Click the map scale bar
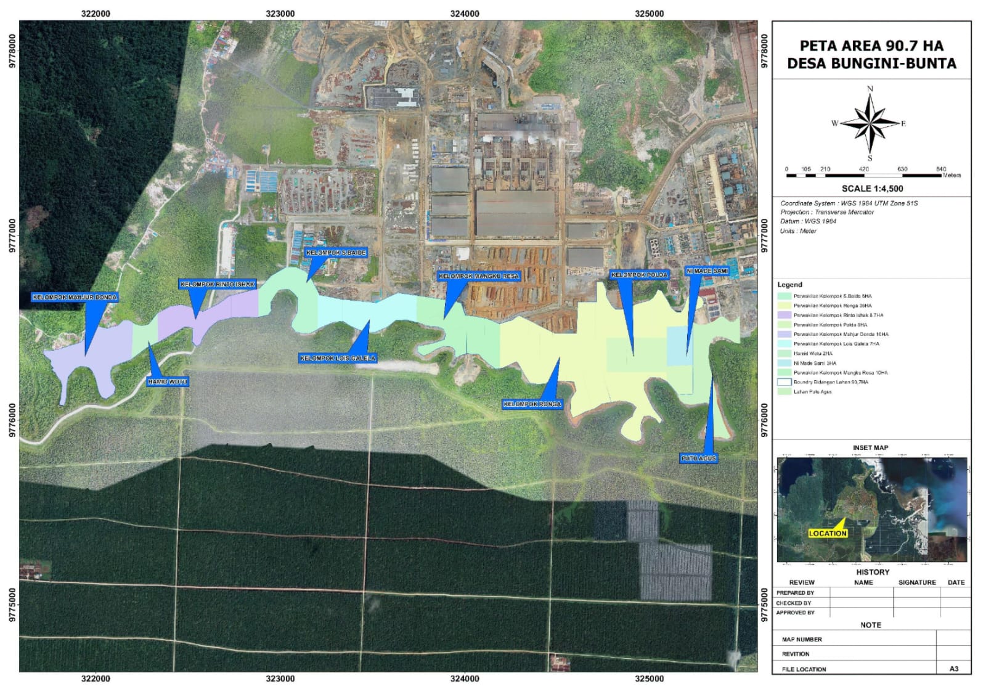This screenshot has width=986, height=697. (864, 176)
